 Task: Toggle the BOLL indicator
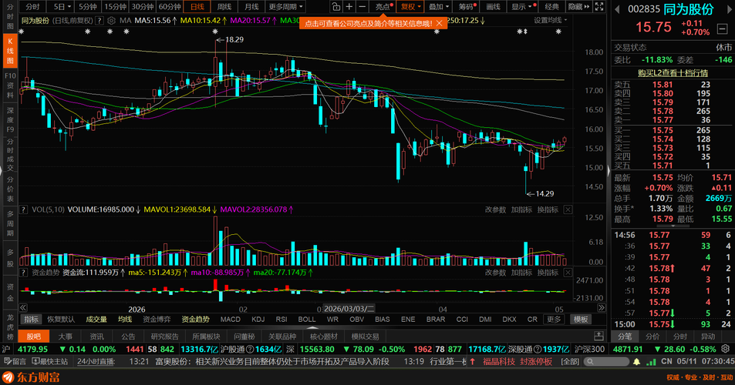[x=307, y=319]
